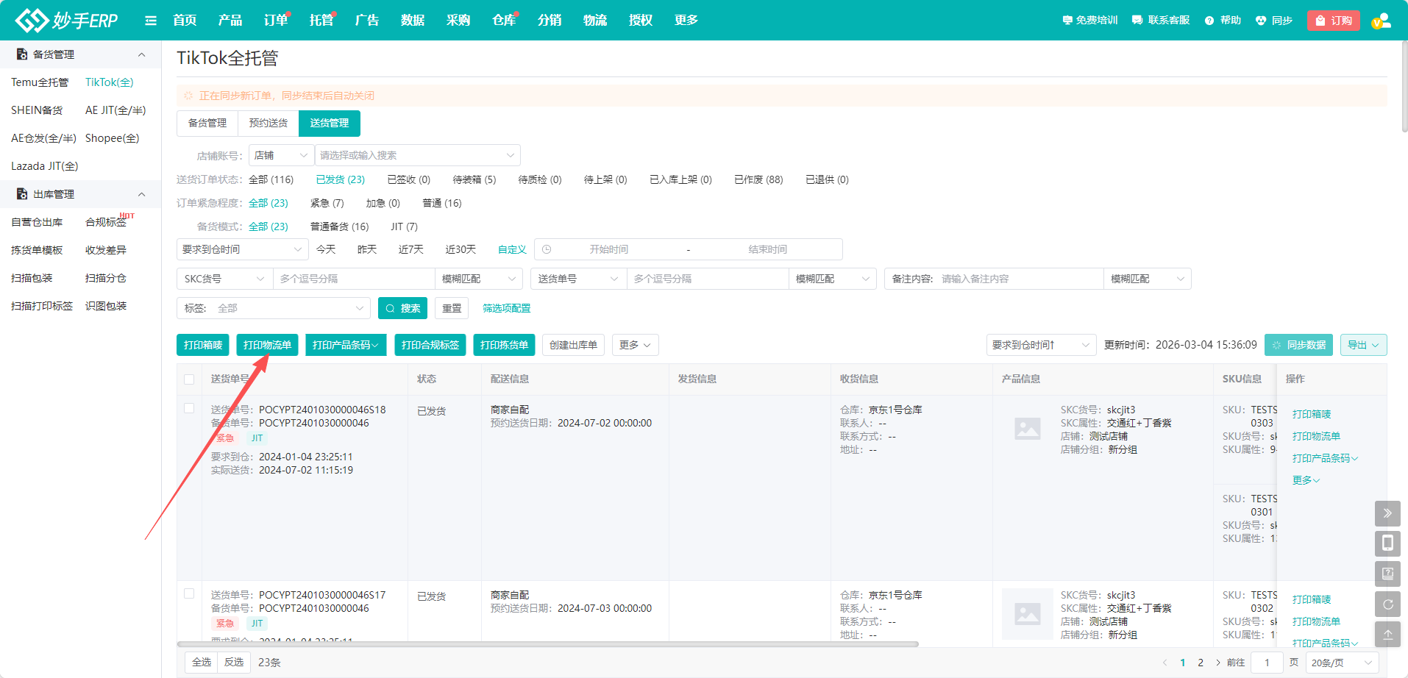This screenshot has height=678, width=1408.
Task: Tick the checkbox for order POCYPT2401030000046S17
Action: pos(189,594)
